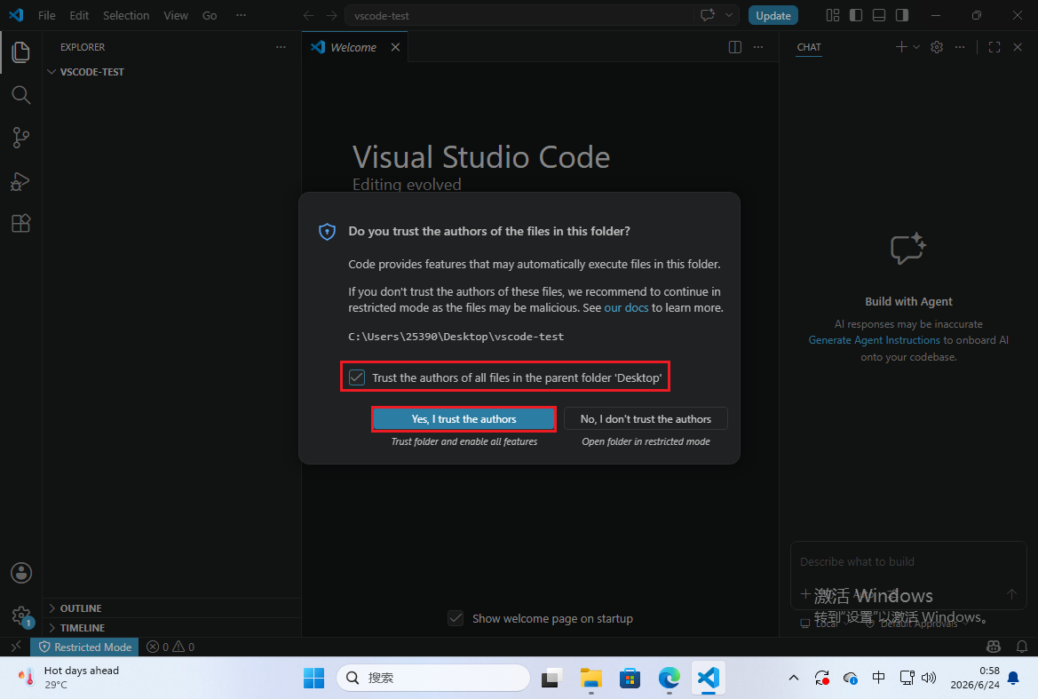Click the Explorer more actions ellipsis
The image size is (1038, 699).
point(281,47)
